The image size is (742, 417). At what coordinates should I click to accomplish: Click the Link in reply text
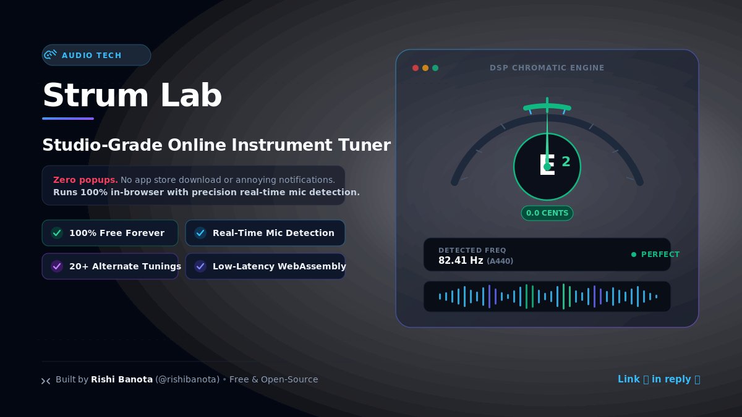tap(659, 379)
